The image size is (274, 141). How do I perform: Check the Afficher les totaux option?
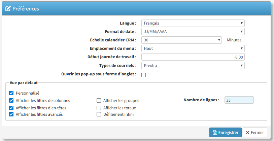click(99, 108)
